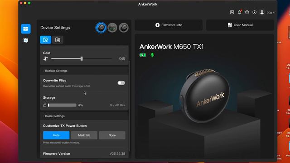Select the first device thumbnail (TX1)

point(101,28)
